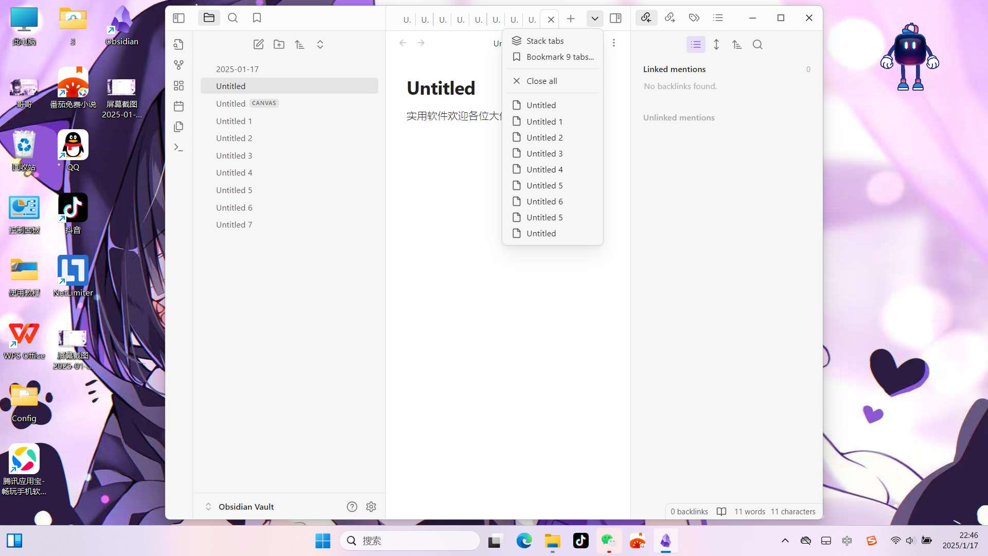Click the TikTok icon in taskbar
988x556 pixels.
[x=581, y=541]
